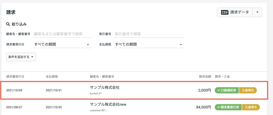
Task: Click 入金待ち badge on koufuri-27 row
Action: (248, 90)
